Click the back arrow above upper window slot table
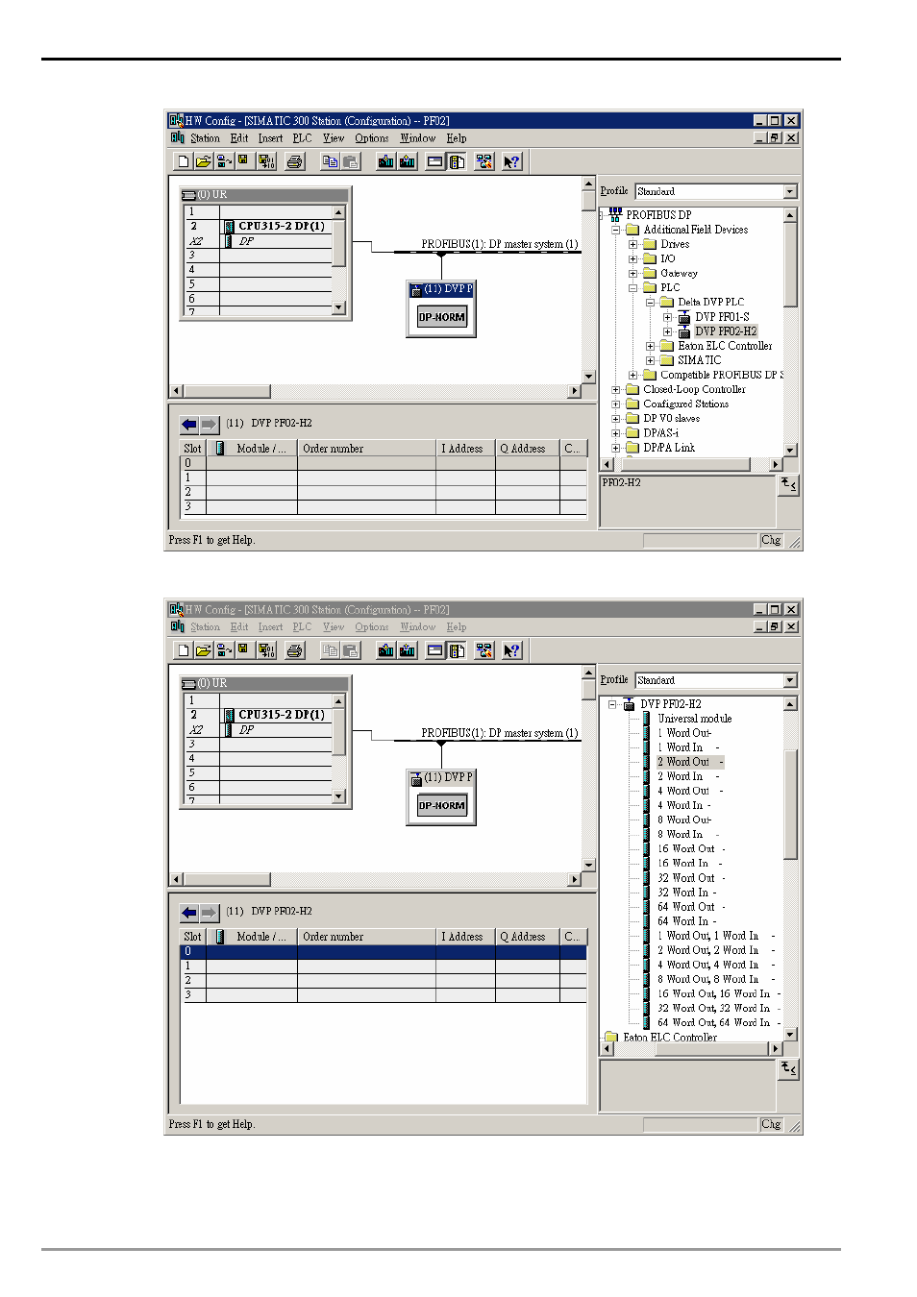 click(189, 424)
